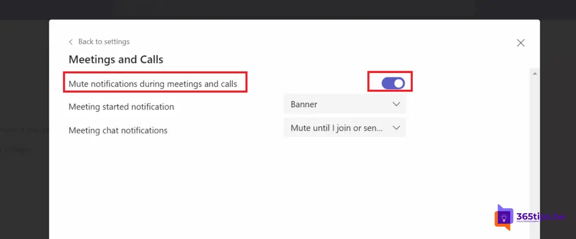Click the 365tips.be watermark text
The width and height of the screenshot is (576, 239).
541,217
